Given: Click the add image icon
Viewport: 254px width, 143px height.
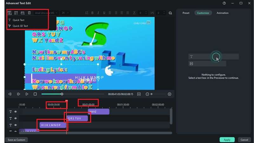Looking at the screenshot, I should coord(23,13).
